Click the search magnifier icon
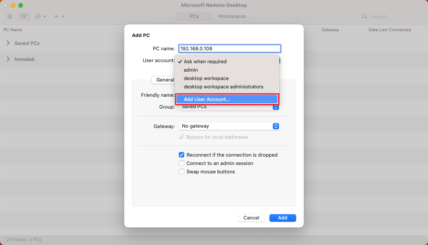 tap(365, 17)
